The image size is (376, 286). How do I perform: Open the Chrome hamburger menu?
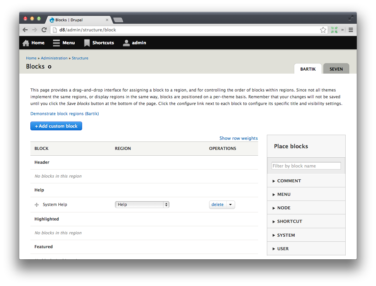click(x=351, y=30)
